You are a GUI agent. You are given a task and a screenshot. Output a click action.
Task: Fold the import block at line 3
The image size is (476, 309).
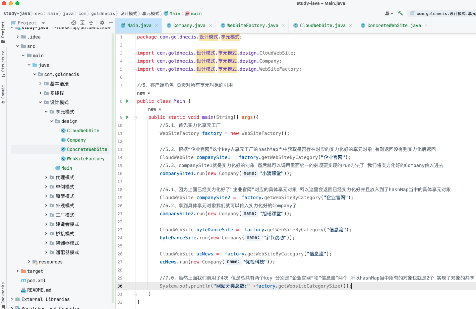(135, 53)
